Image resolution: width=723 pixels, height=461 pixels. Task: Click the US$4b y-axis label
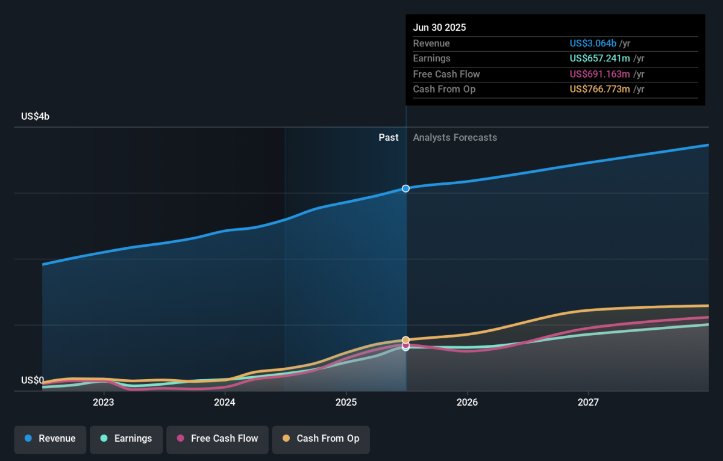click(35, 116)
